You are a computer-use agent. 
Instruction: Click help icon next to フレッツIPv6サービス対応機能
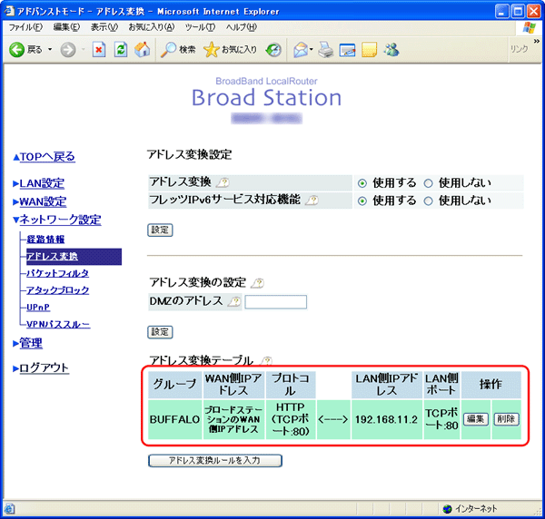tap(312, 200)
